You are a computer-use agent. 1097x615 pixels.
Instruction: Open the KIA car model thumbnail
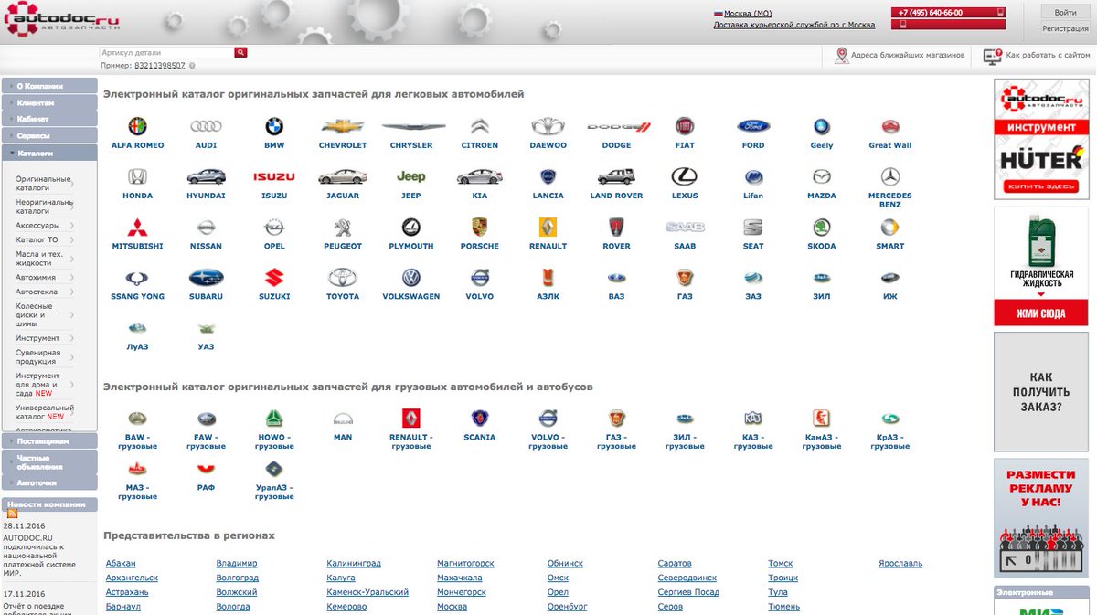[x=479, y=176]
